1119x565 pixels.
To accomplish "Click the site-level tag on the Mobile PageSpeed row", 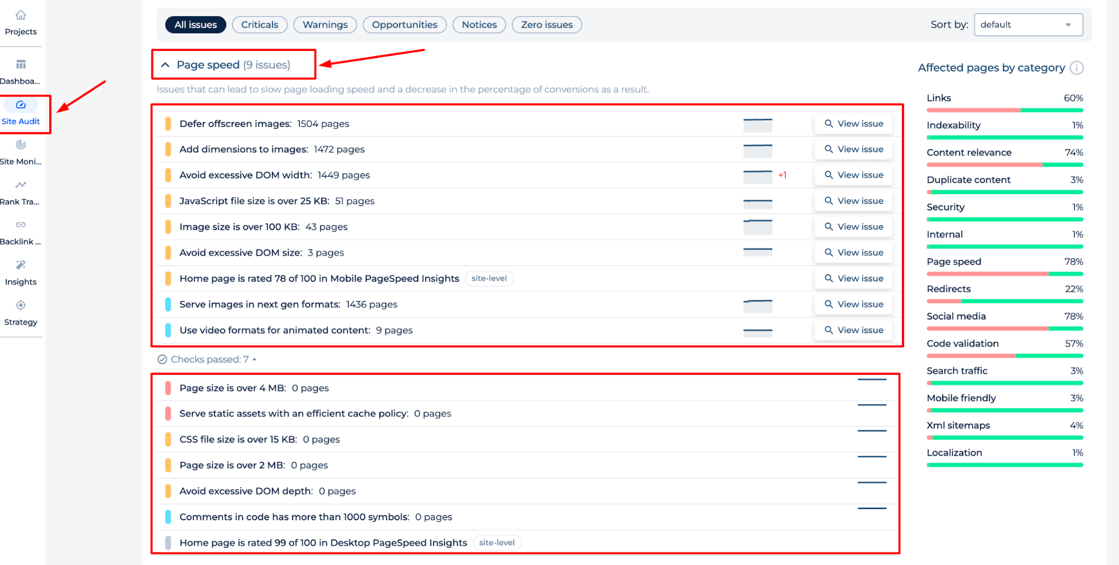I will [x=489, y=279].
